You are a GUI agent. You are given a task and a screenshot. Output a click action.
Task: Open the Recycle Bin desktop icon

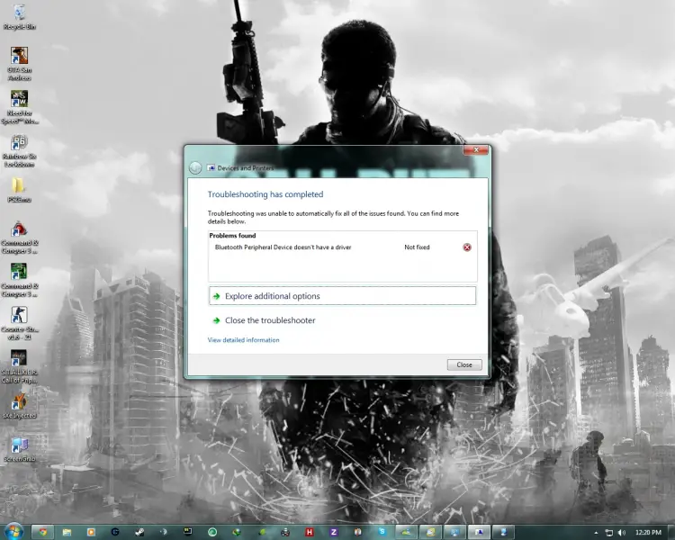click(x=20, y=17)
